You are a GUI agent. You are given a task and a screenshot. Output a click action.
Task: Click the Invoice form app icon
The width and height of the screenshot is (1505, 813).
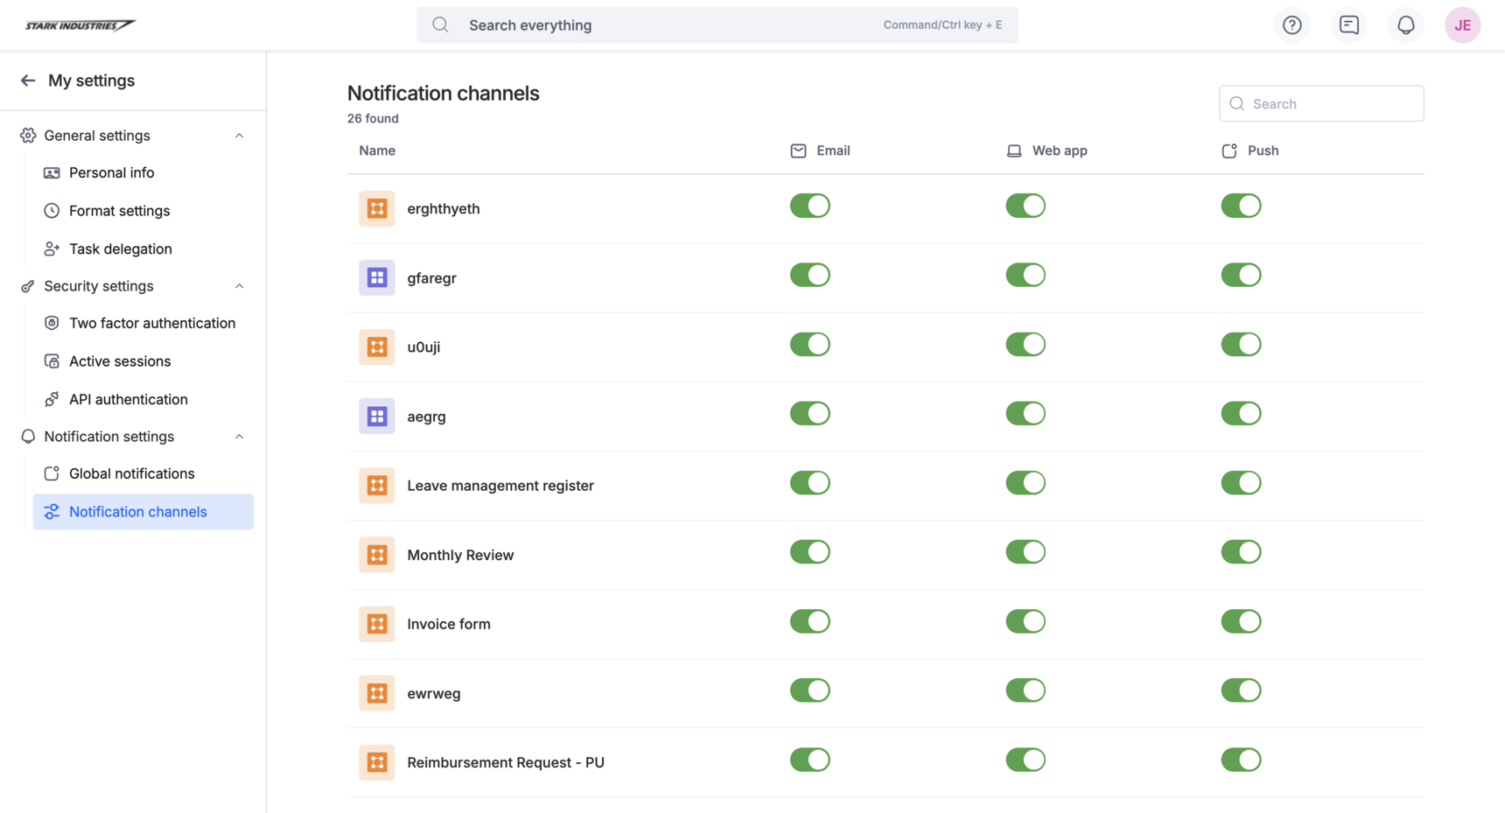pyautogui.click(x=377, y=624)
